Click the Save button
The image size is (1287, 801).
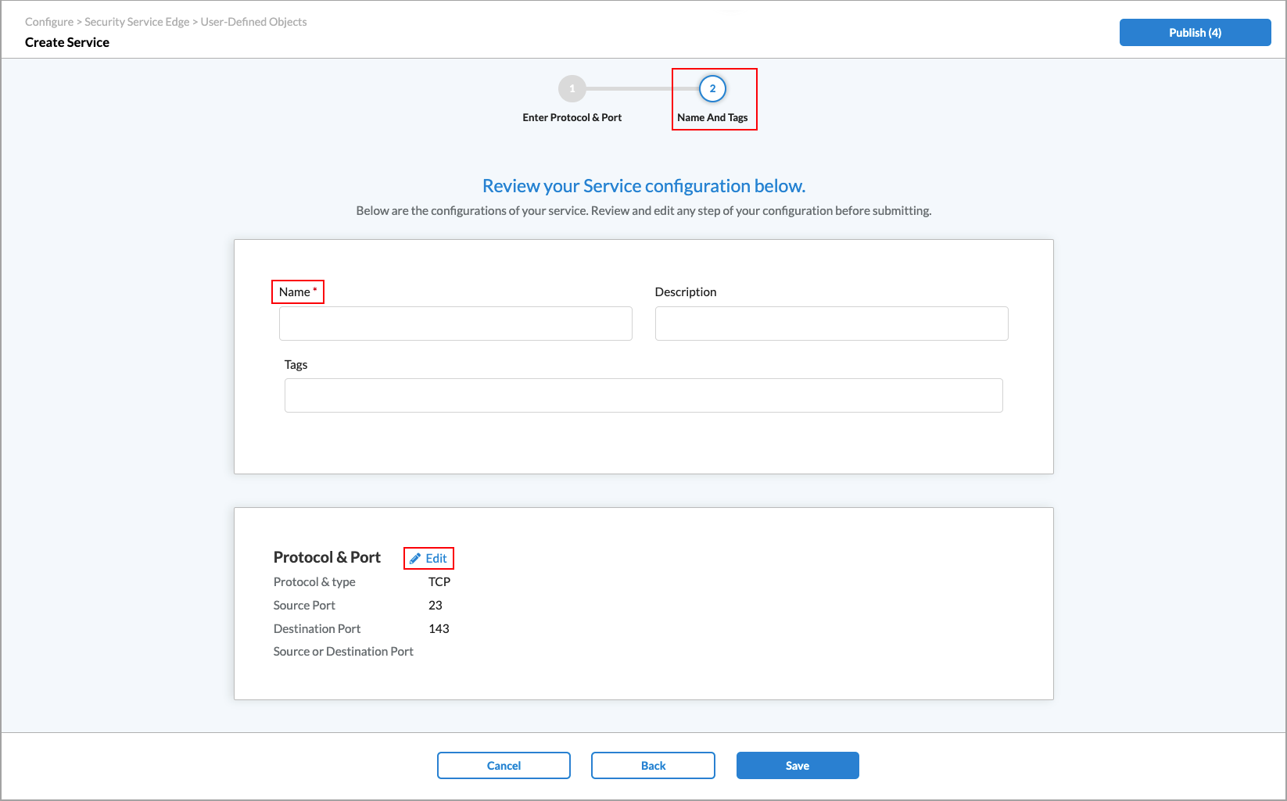[x=797, y=765]
